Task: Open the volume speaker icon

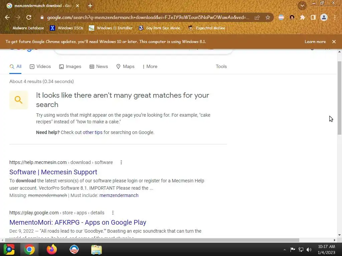Action: [x=309, y=249]
